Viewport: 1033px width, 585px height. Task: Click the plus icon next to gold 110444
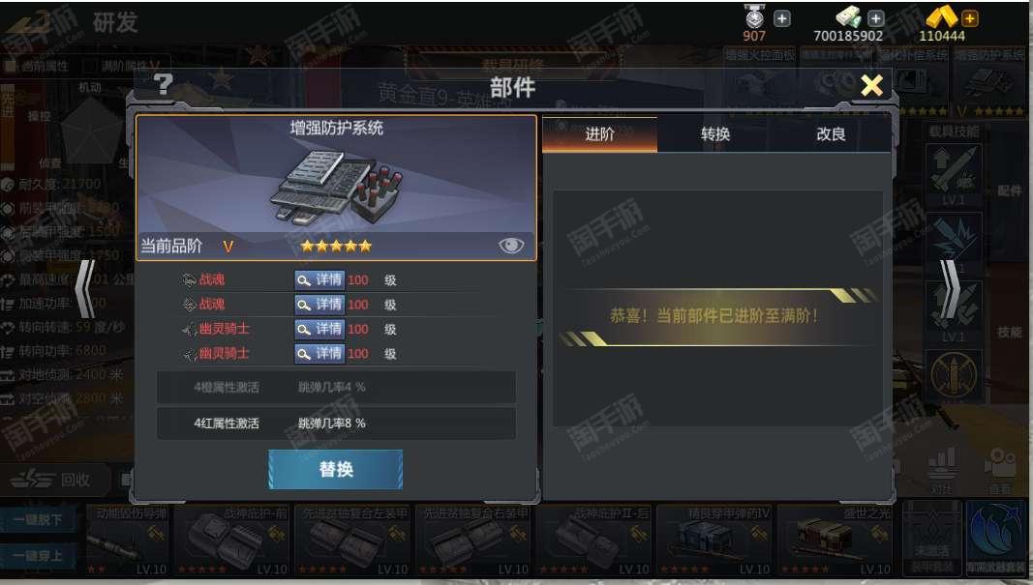pos(970,18)
